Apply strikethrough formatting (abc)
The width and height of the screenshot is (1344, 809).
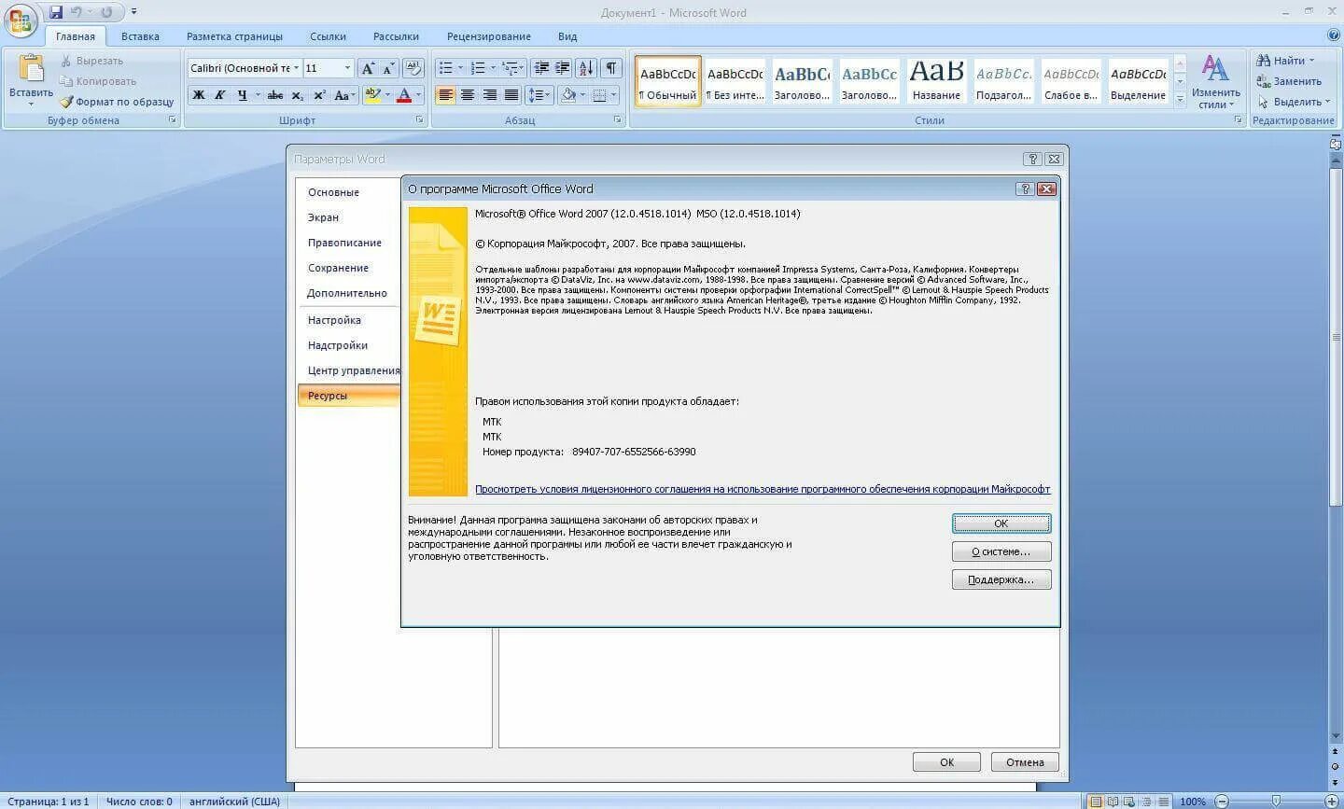(x=275, y=95)
